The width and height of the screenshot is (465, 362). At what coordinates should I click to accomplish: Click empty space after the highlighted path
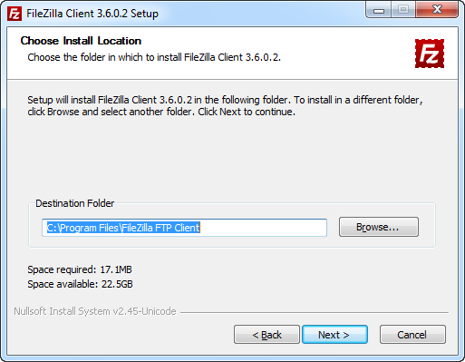pyautogui.click(x=263, y=228)
